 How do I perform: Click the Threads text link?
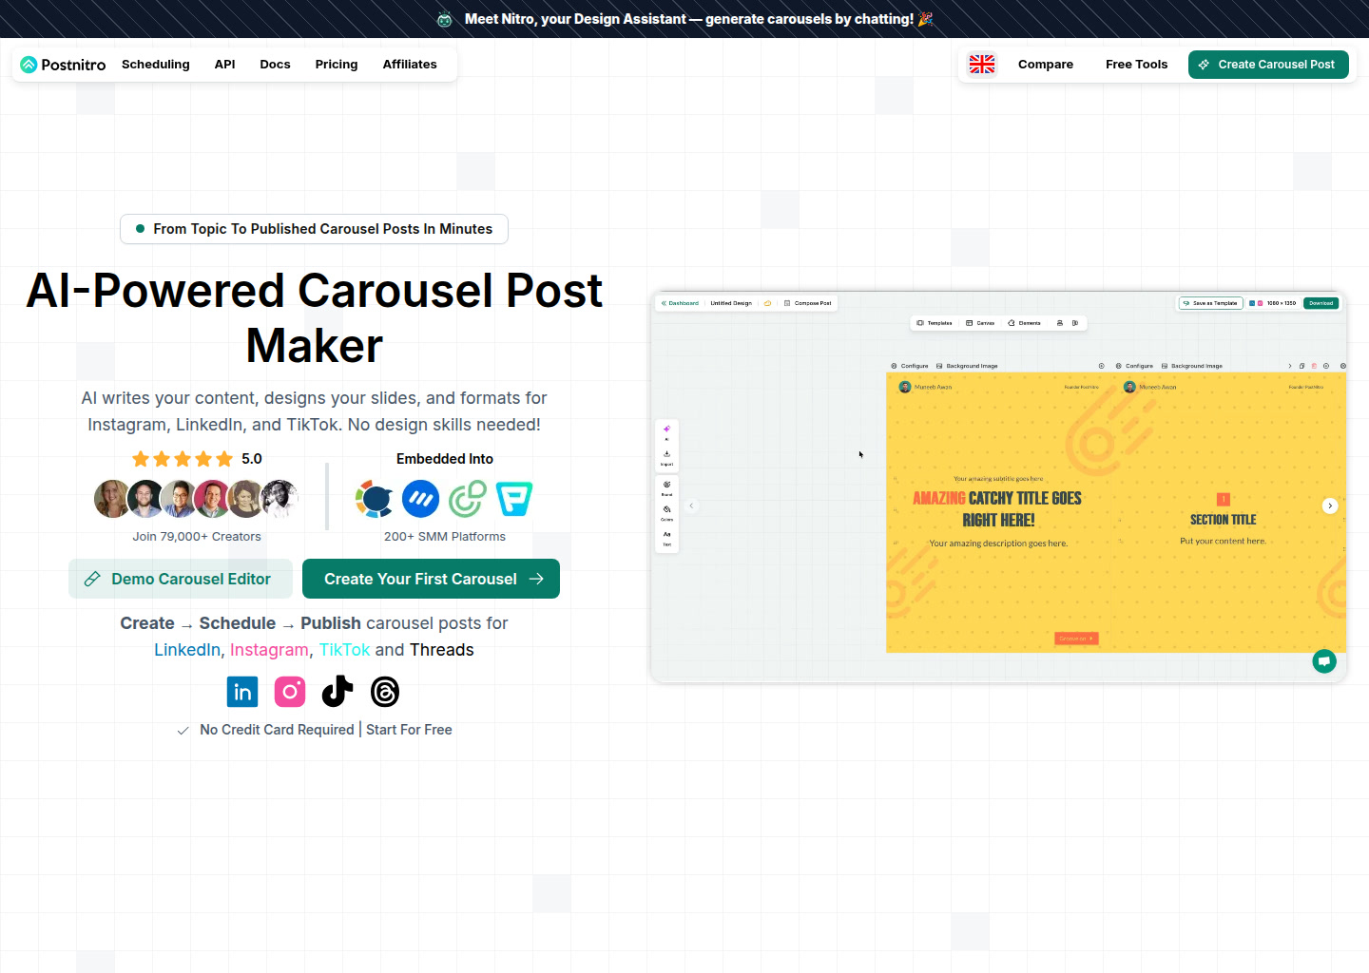click(x=442, y=650)
